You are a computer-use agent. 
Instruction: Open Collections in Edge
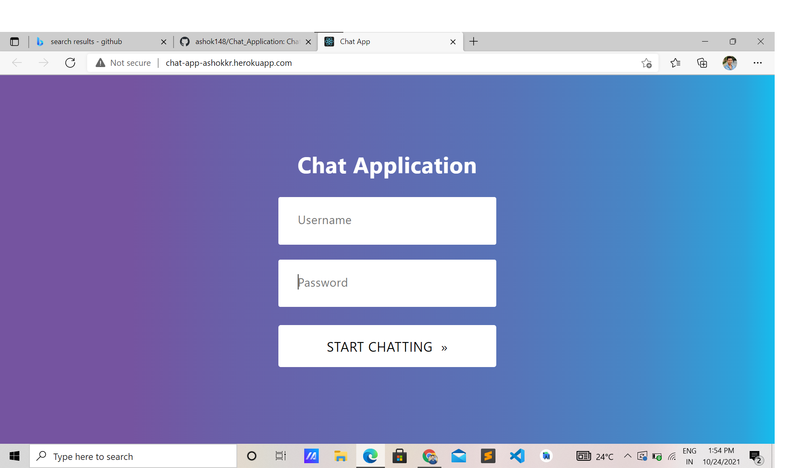point(702,63)
